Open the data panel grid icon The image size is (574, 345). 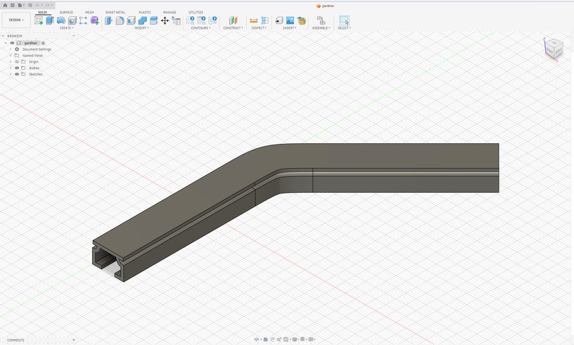coord(13,5)
